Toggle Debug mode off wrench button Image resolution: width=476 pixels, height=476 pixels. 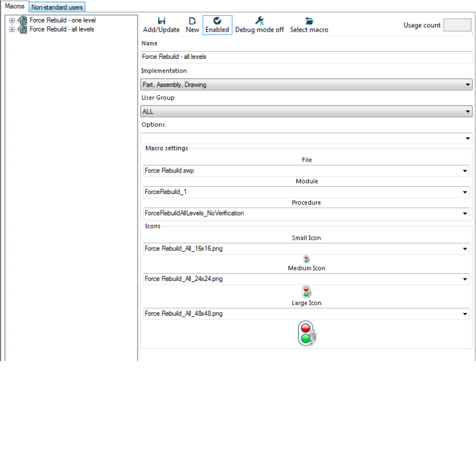tap(259, 25)
